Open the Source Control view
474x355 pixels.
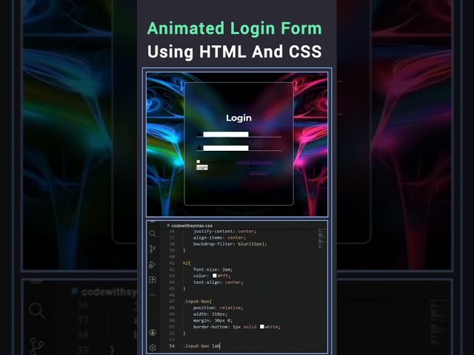click(x=153, y=249)
